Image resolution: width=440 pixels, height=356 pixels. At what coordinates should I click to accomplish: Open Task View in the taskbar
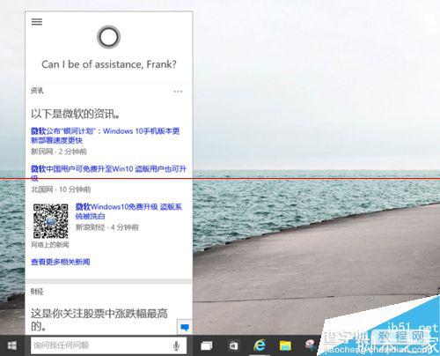pyautogui.click(x=206, y=345)
